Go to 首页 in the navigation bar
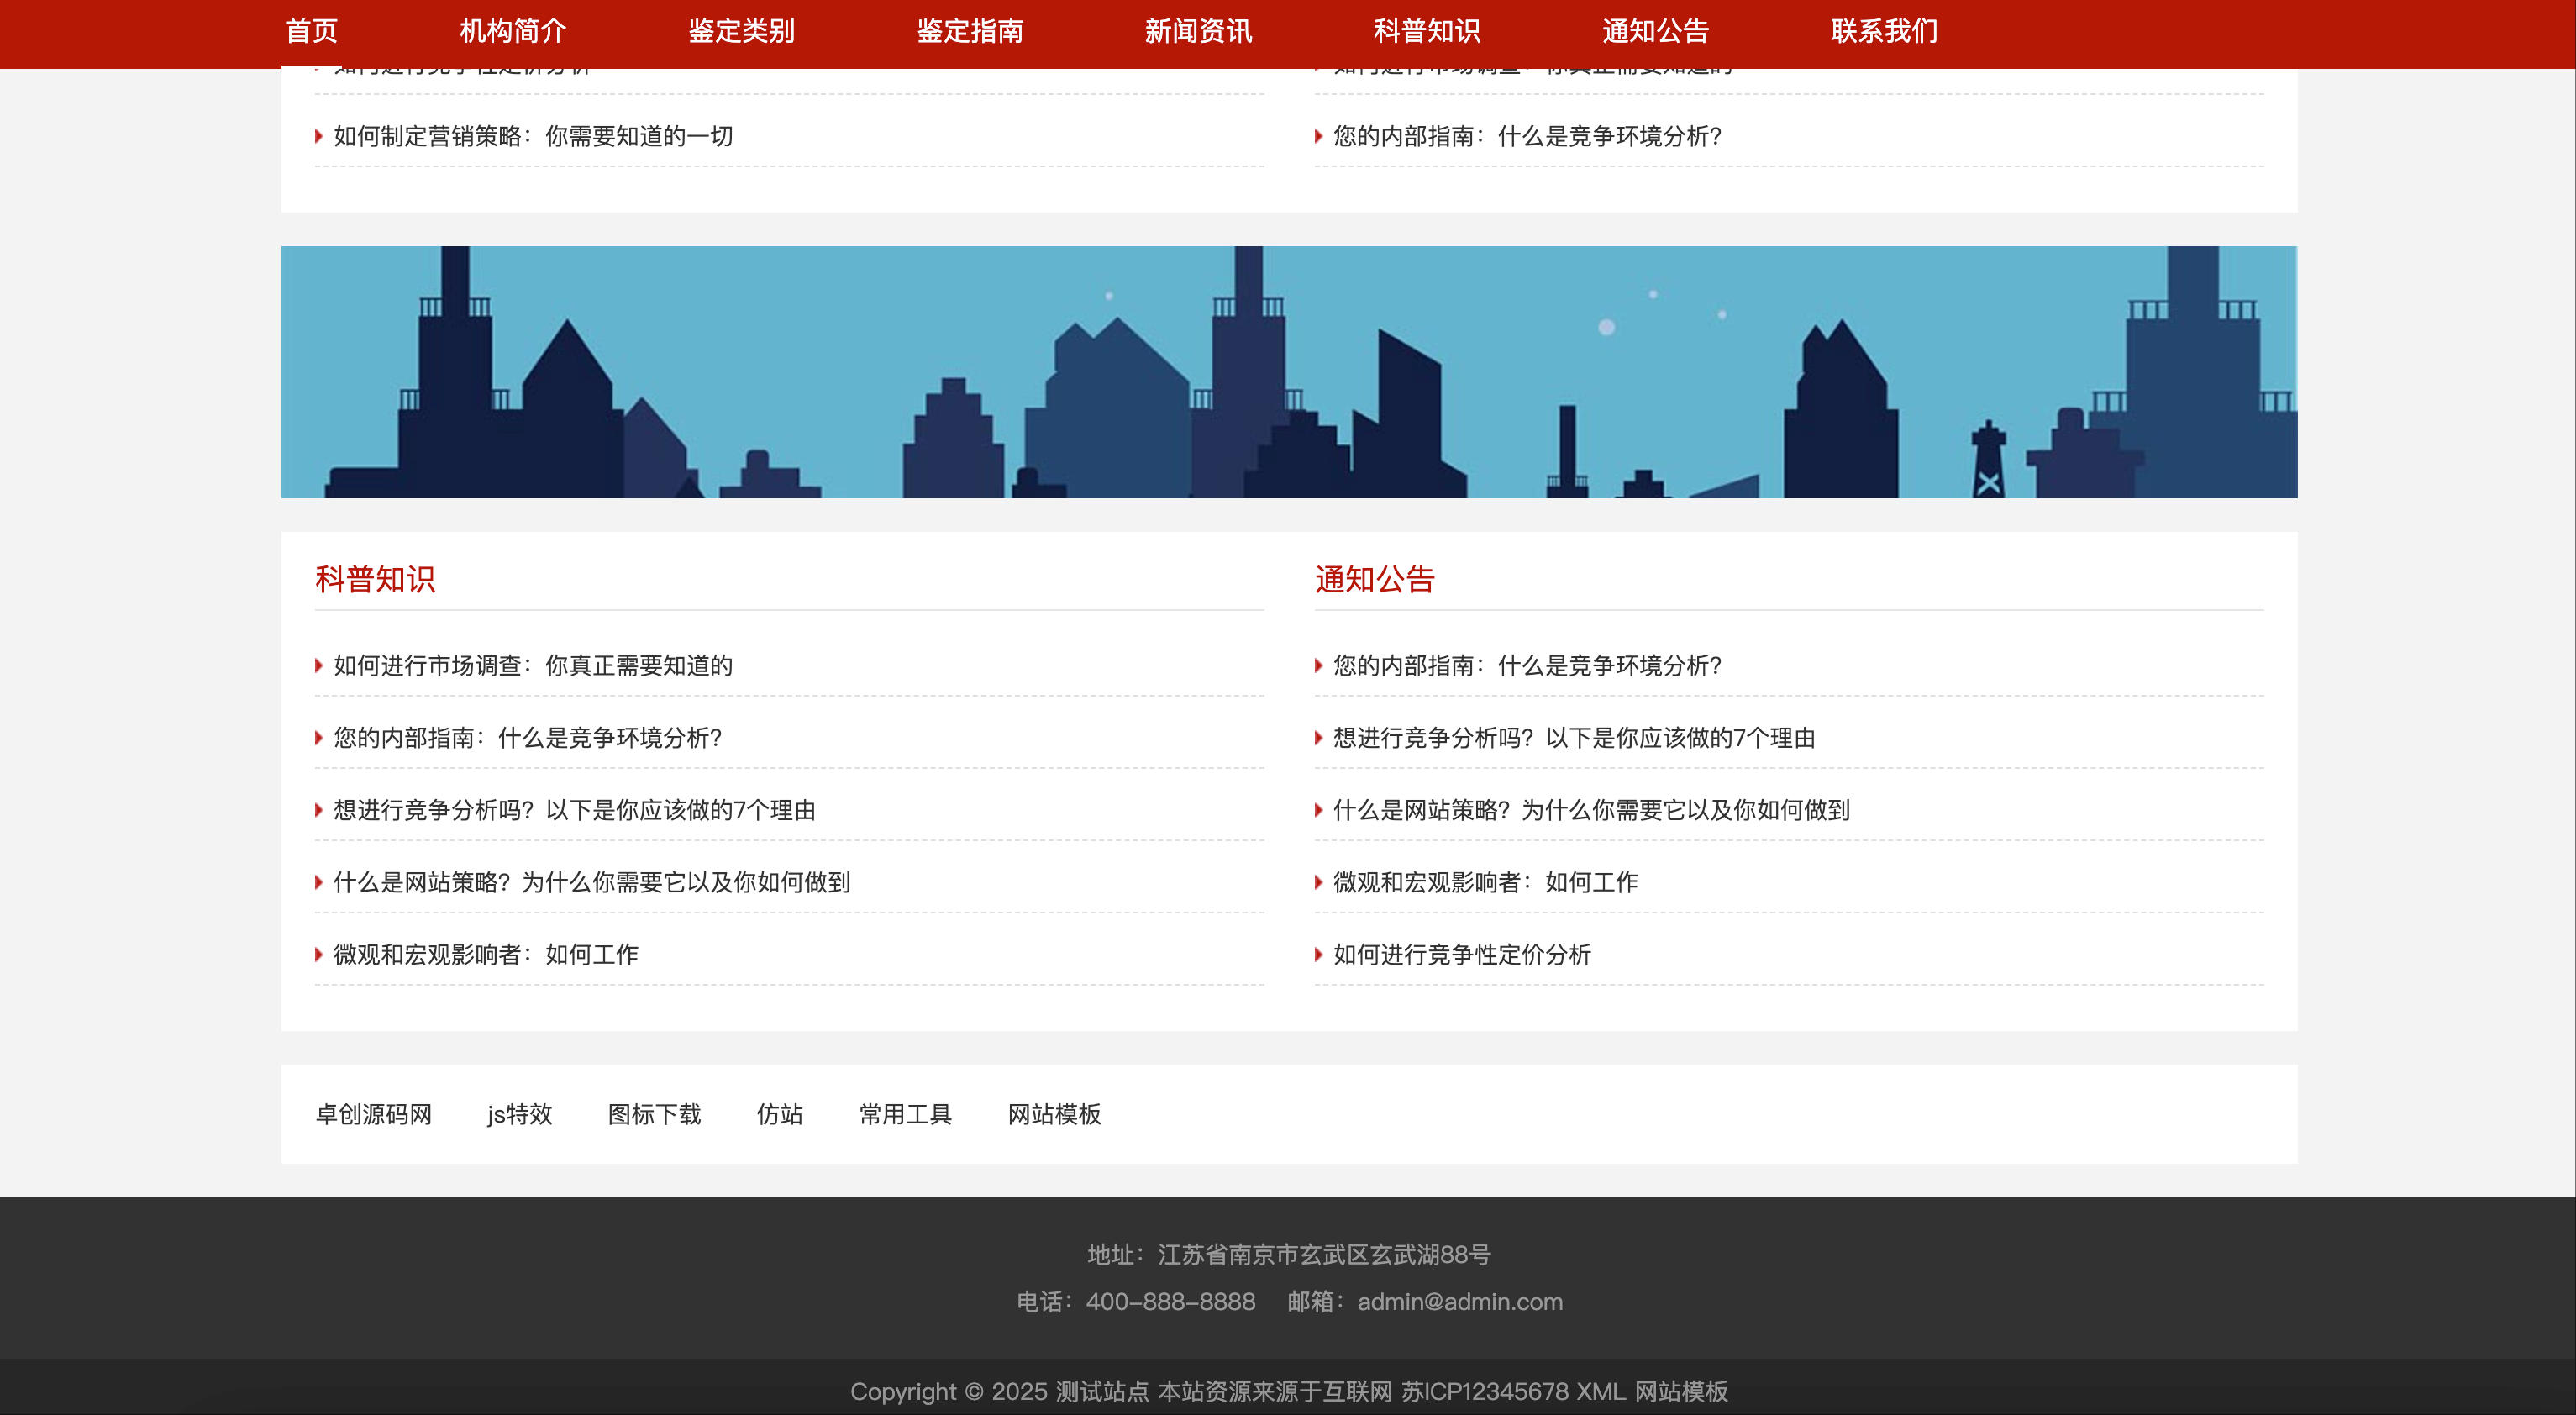This screenshot has width=2576, height=1415. click(311, 31)
